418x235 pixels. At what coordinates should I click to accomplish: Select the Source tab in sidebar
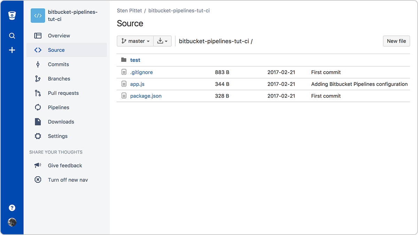56,50
